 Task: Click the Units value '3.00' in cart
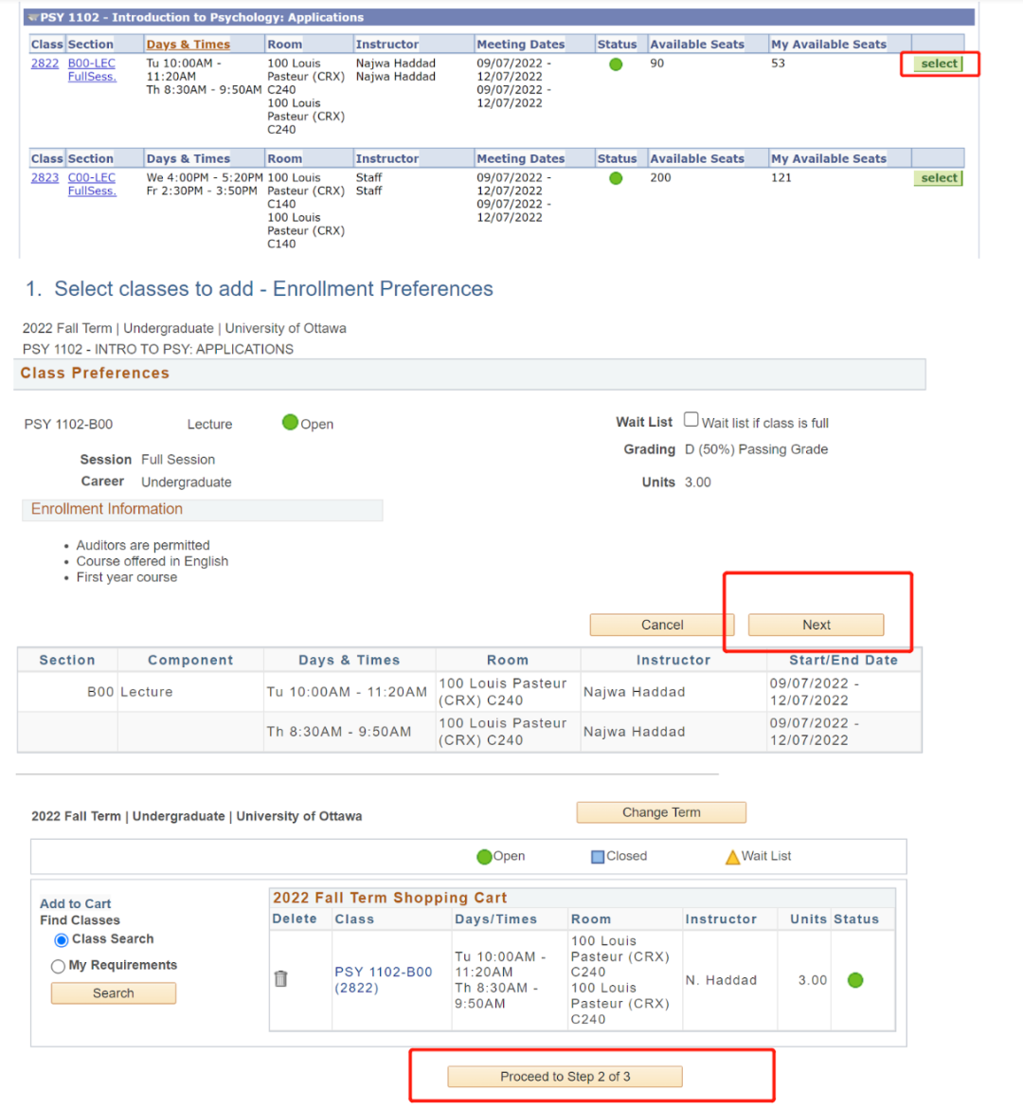click(x=813, y=980)
